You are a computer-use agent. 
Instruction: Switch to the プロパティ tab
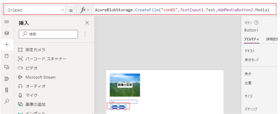[x=251, y=39]
